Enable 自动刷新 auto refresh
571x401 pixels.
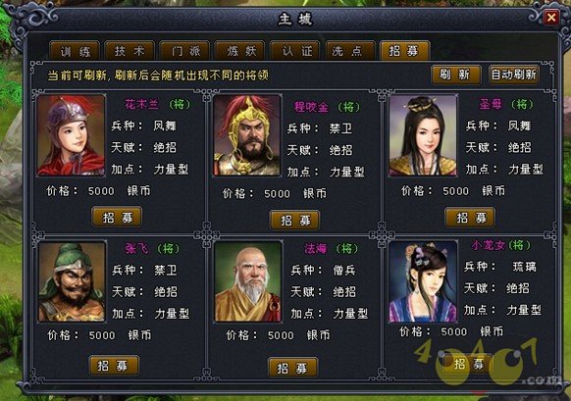513,75
